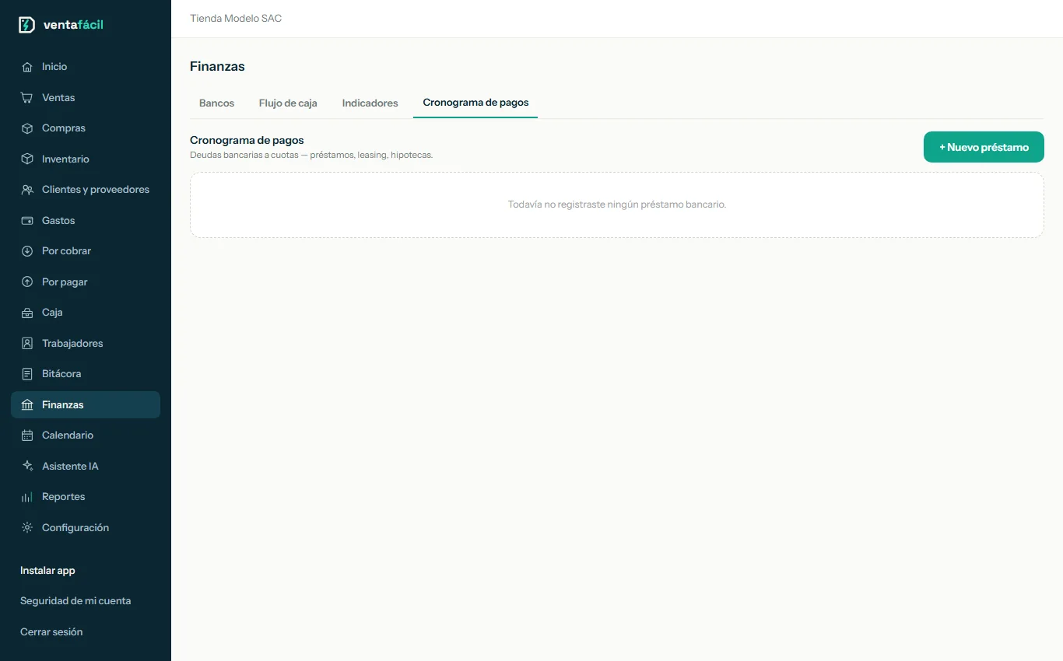Open the Ventas menu label
The image size is (1063, 661).
coord(58,98)
